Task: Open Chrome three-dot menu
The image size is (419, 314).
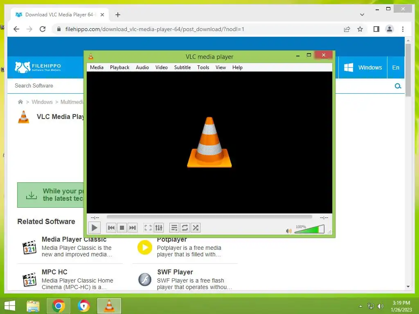Action: click(x=403, y=29)
